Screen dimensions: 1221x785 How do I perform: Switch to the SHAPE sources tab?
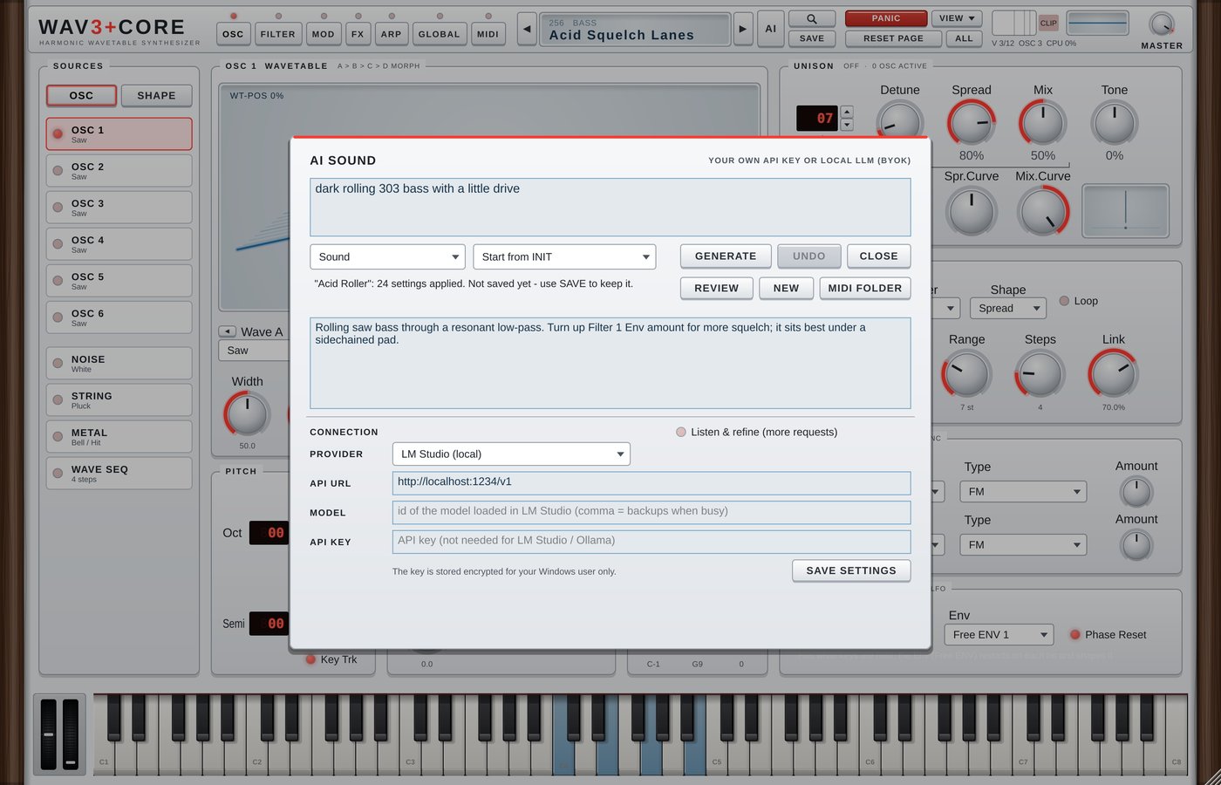pyautogui.click(x=156, y=96)
